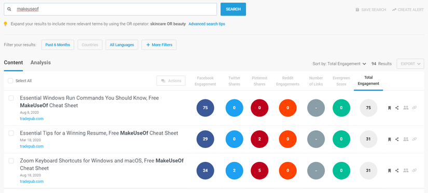Screen dimensions: 428x193
Task: Click Facebook engagement circle showing 29
Action: [205, 139]
